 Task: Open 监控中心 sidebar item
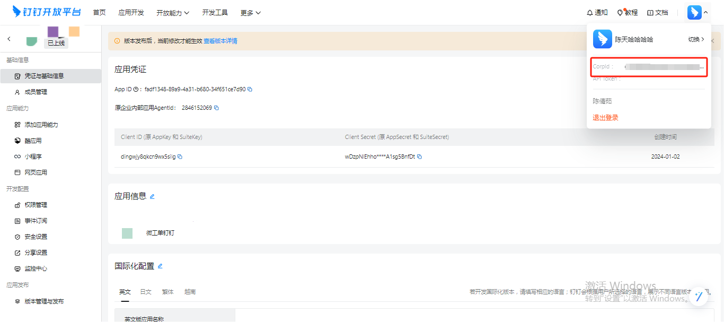(x=50, y=268)
